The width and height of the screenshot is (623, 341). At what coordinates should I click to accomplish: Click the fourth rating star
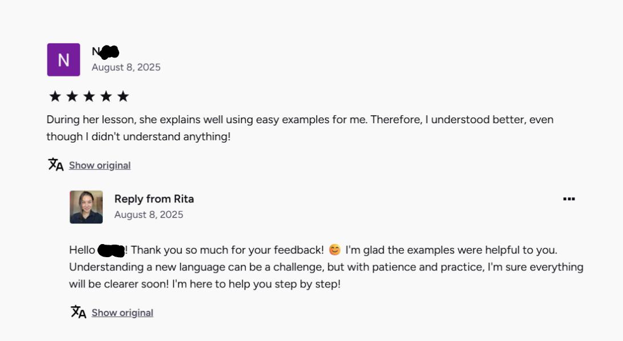[x=106, y=96]
